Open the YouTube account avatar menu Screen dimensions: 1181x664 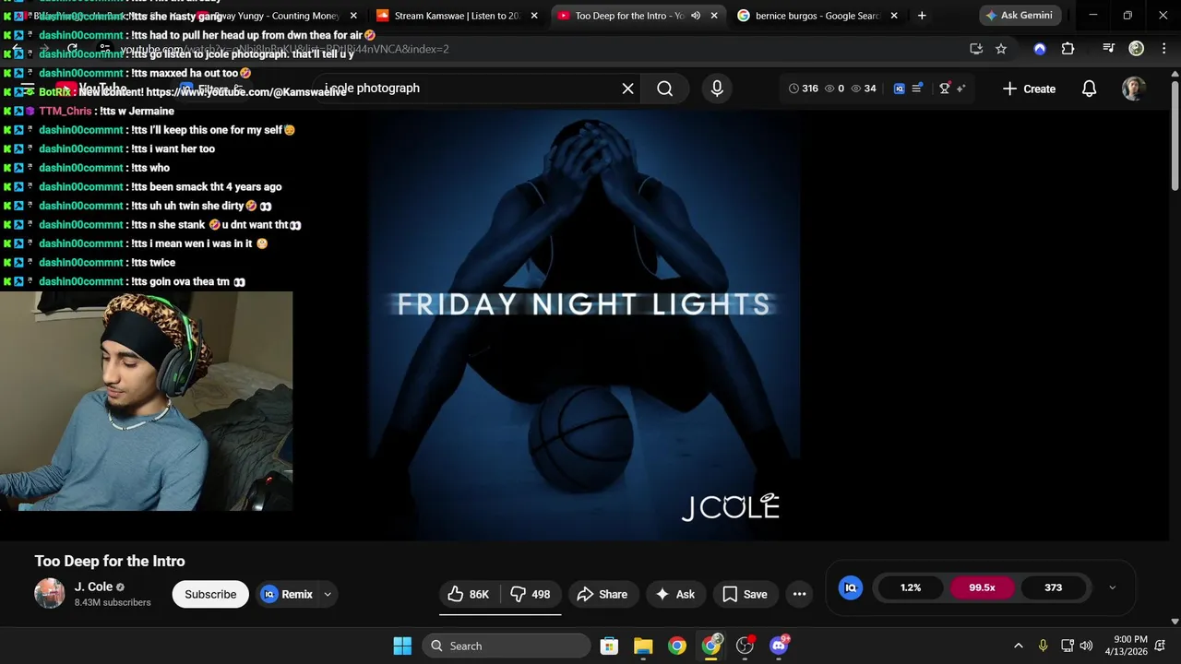point(1133,89)
